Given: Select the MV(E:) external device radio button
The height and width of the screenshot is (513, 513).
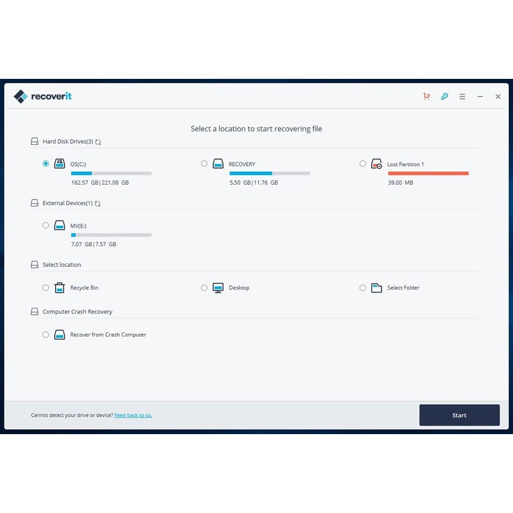Looking at the screenshot, I should tap(46, 225).
